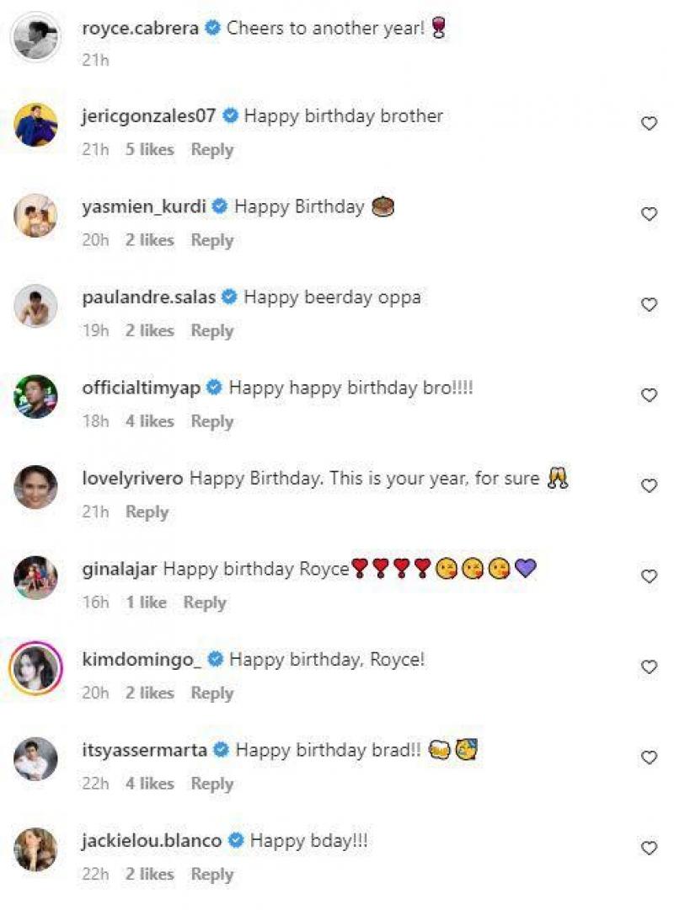The image size is (674, 910).
Task: Tap the heart next to kimdomingo_'s comment
Action: pyautogui.click(x=649, y=667)
